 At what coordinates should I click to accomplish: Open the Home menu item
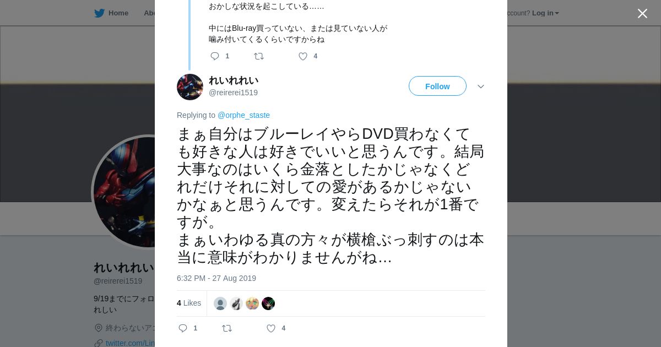click(118, 13)
